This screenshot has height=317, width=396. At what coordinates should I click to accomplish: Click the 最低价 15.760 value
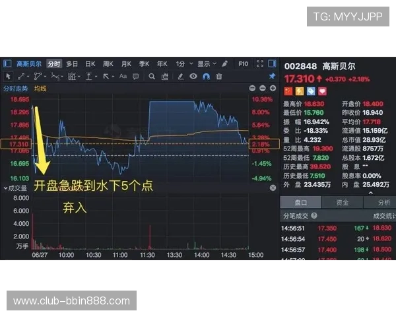pos(313,113)
